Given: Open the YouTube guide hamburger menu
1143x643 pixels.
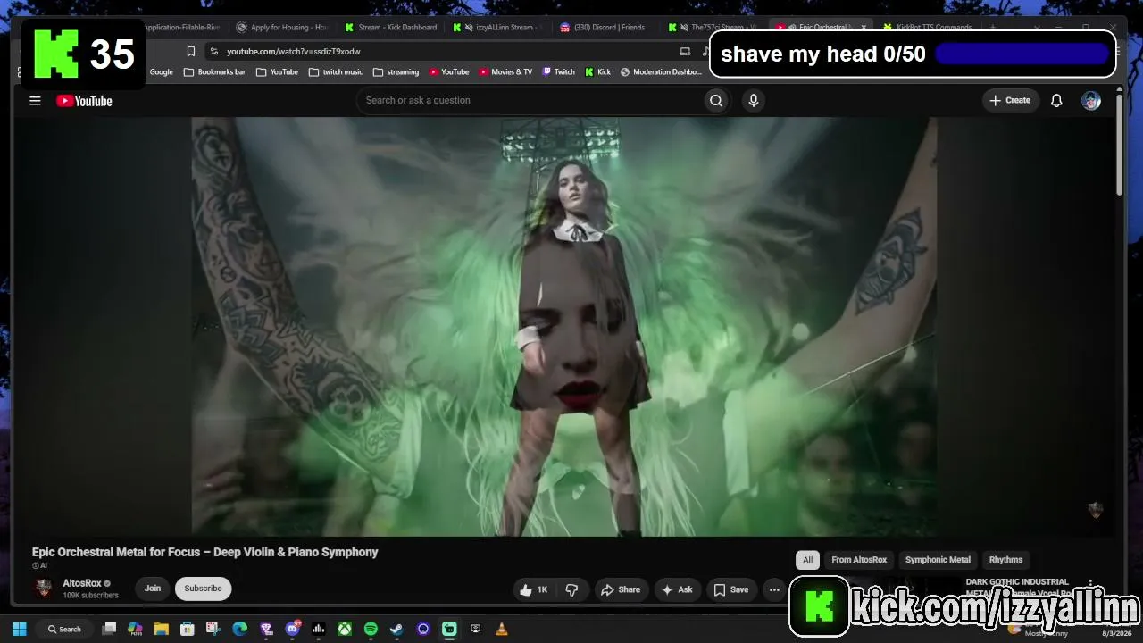Looking at the screenshot, I should 35,101.
